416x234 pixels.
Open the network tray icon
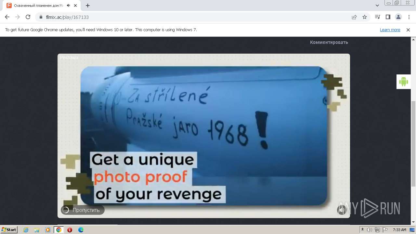(x=377, y=229)
